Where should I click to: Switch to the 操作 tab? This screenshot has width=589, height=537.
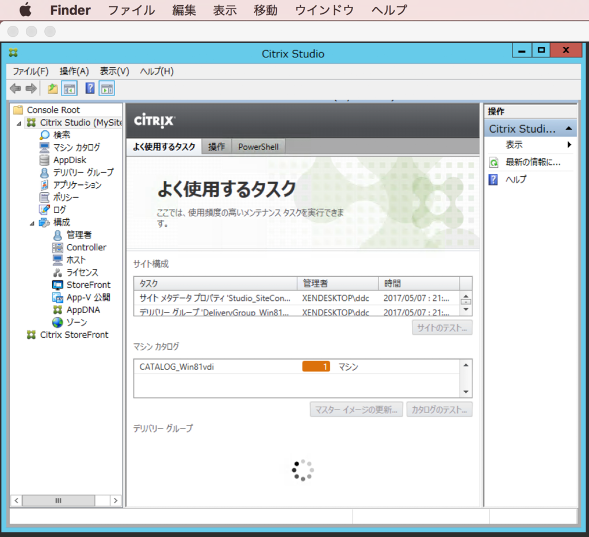pyautogui.click(x=217, y=146)
